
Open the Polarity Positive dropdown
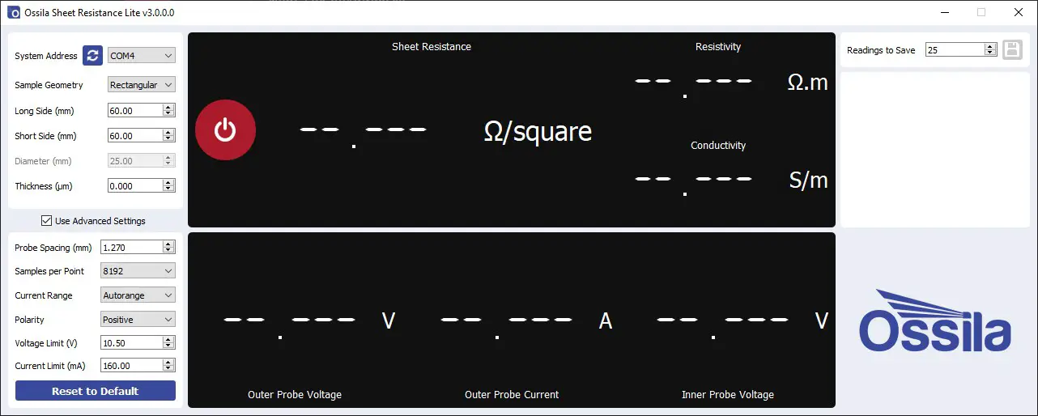click(x=138, y=320)
